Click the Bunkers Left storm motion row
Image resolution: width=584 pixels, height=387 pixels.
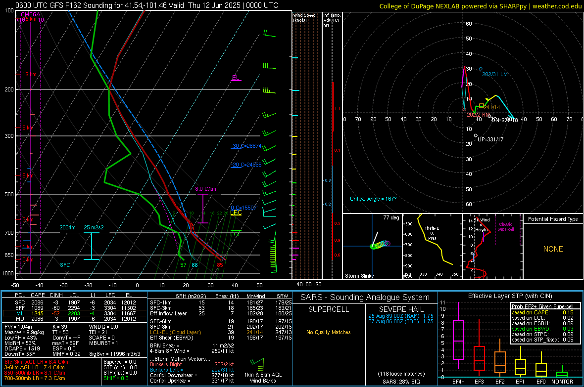[192, 370]
